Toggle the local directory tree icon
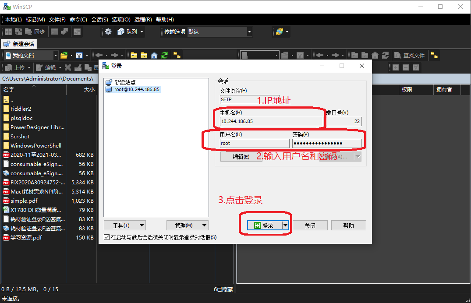This screenshot has height=303, width=471. click(x=177, y=55)
